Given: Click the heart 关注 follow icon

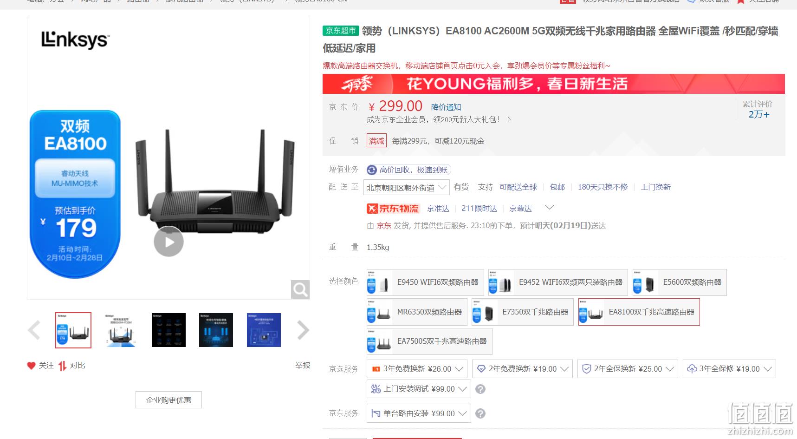Looking at the screenshot, I should coord(31,366).
